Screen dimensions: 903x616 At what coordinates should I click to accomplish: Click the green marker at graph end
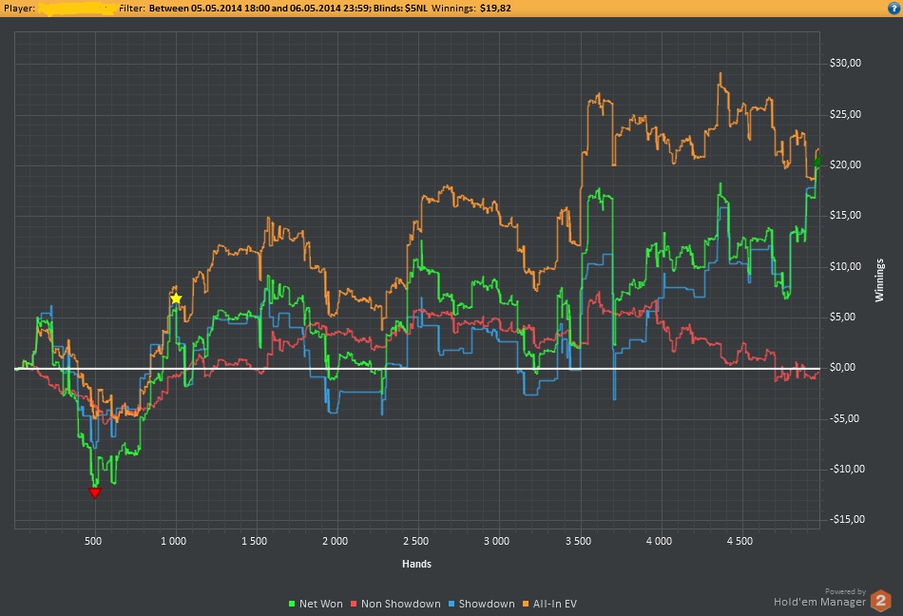[817, 163]
